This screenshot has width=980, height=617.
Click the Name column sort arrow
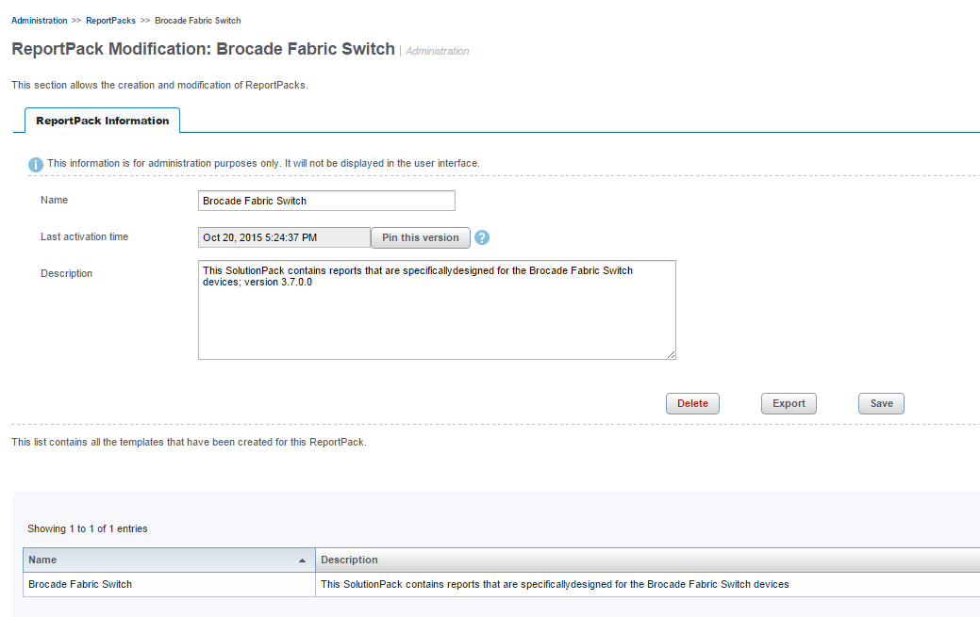tap(303, 560)
